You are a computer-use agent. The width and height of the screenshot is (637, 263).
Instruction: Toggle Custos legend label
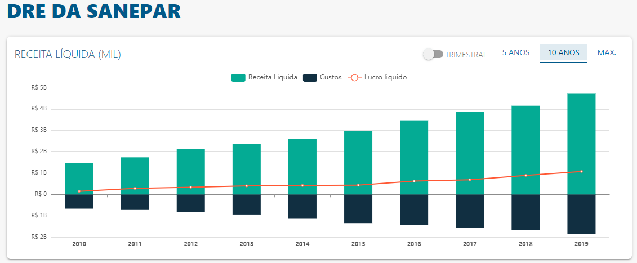coord(331,77)
